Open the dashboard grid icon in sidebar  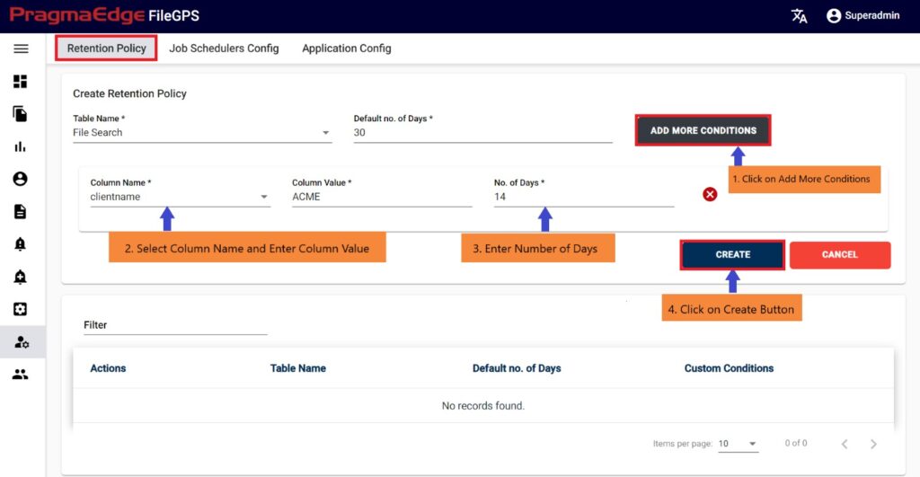click(21, 81)
